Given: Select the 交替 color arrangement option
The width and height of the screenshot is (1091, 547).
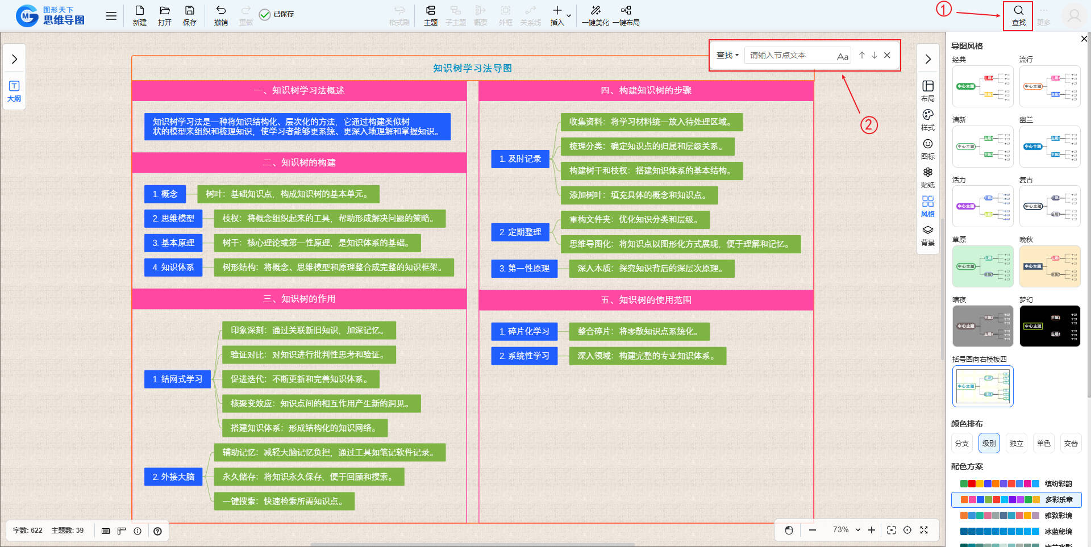Looking at the screenshot, I should [x=1071, y=444].
